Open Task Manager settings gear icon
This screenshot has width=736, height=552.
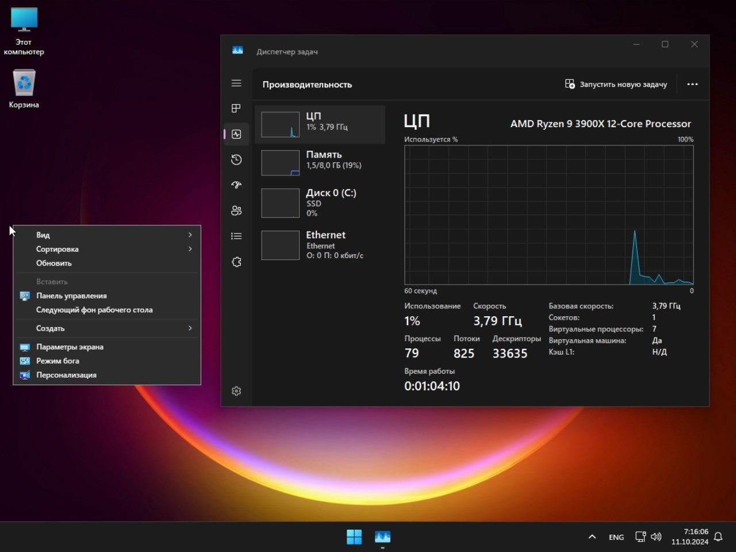(x=236, y=391)
